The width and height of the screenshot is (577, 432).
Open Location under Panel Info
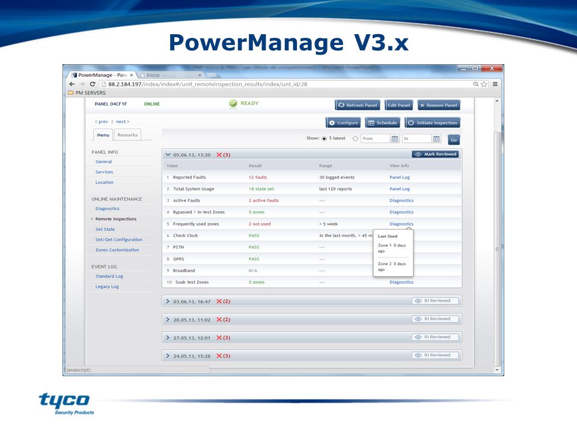[105, 182]
